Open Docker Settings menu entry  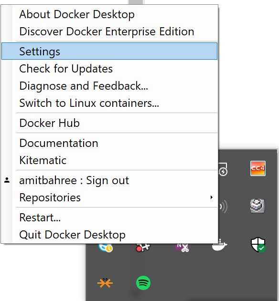click(x=109, y=51)
